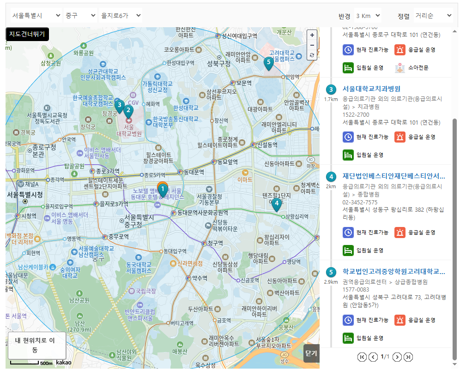Zoom in with the map plus button
Viewport: 460px width, 370px height.
(312, 35)
